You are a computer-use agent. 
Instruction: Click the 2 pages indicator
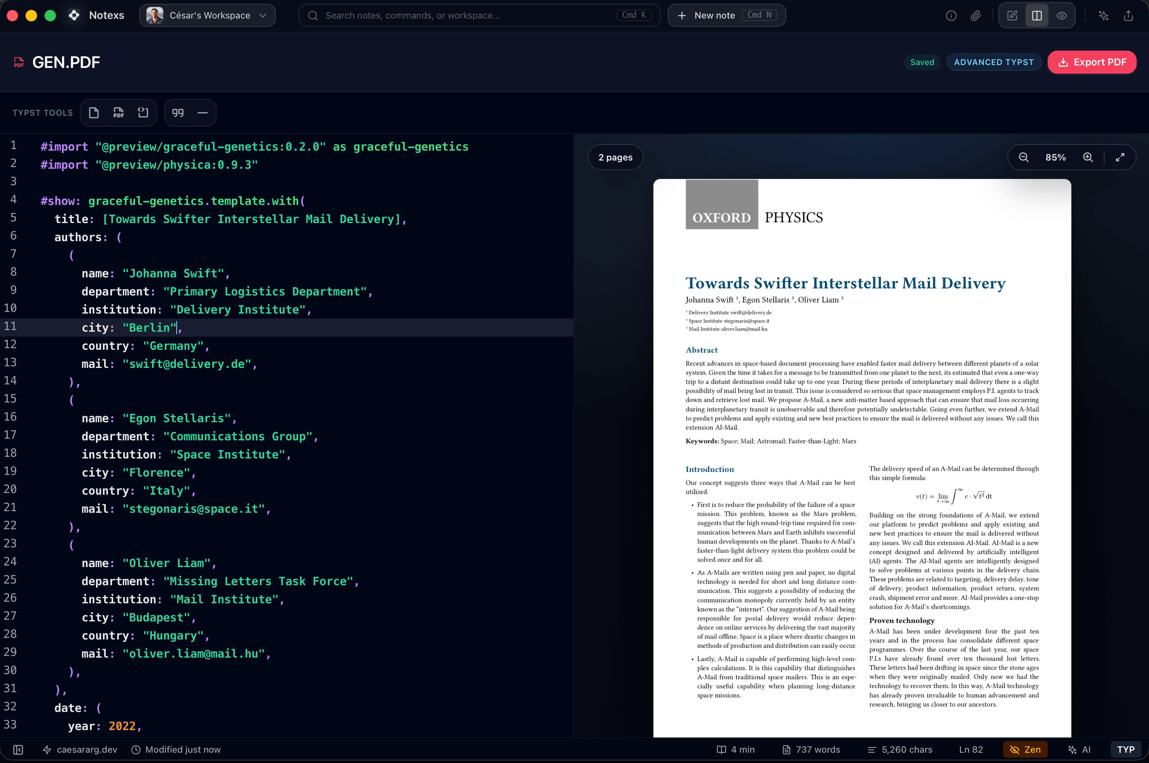click(615, 157)
